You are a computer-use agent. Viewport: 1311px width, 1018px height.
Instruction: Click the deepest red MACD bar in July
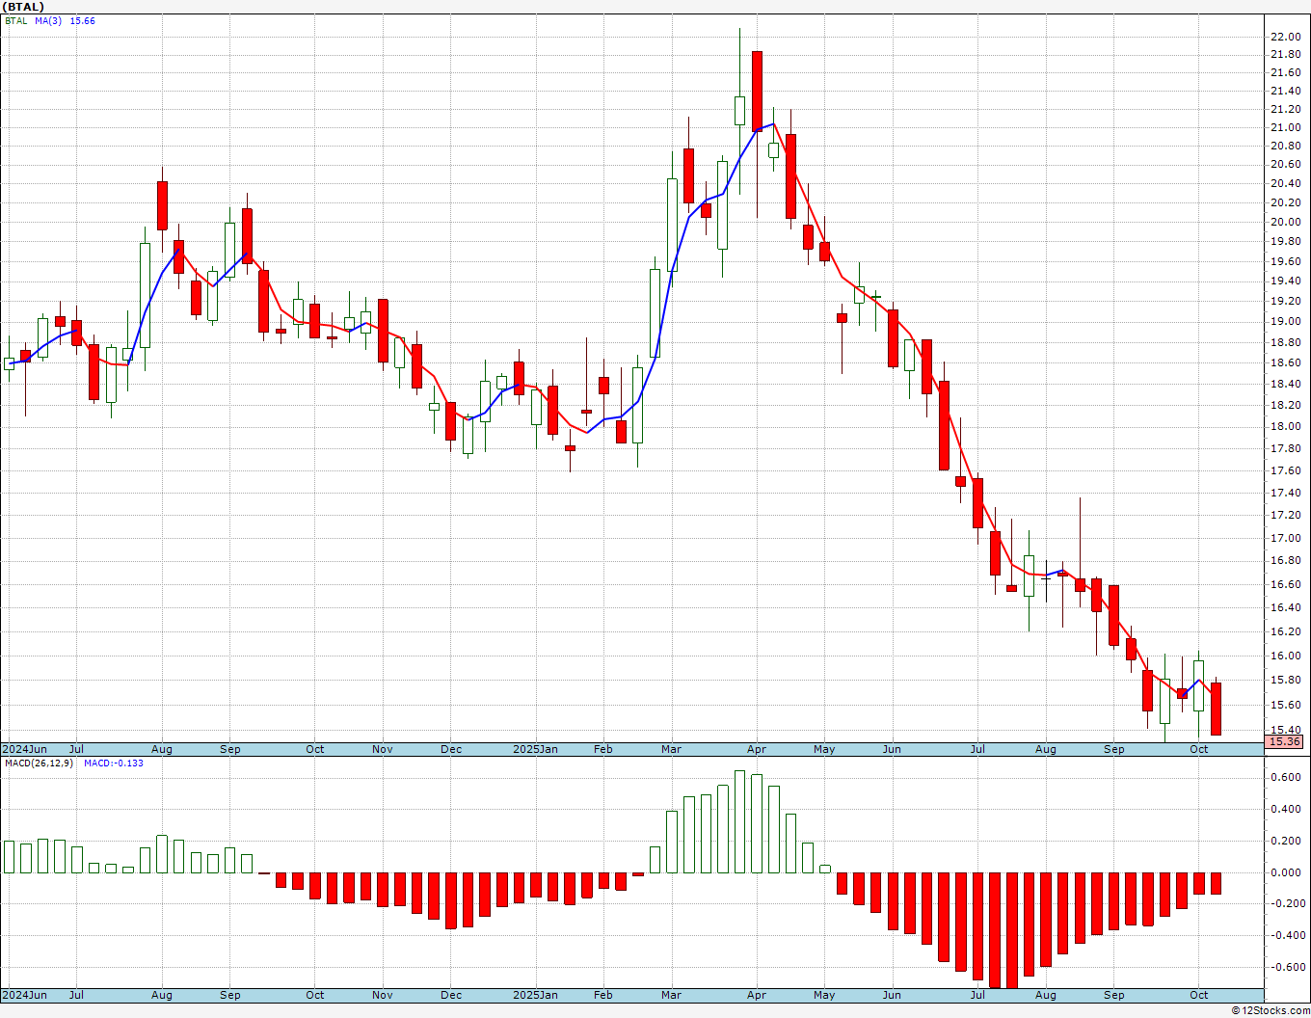[1011, 930]
